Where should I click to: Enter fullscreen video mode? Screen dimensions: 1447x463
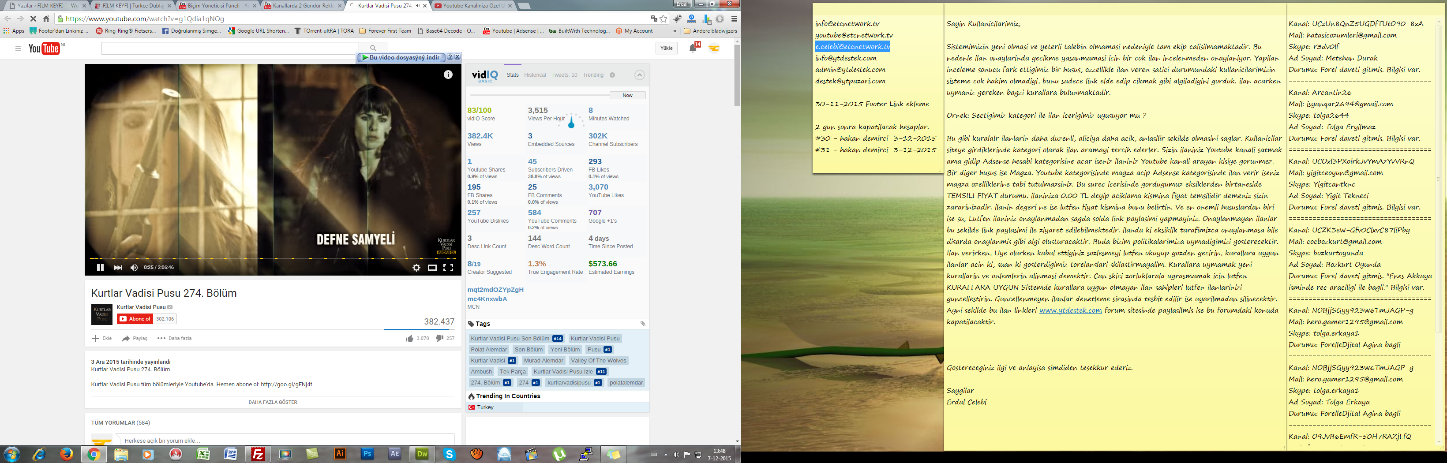coord(448,268)
